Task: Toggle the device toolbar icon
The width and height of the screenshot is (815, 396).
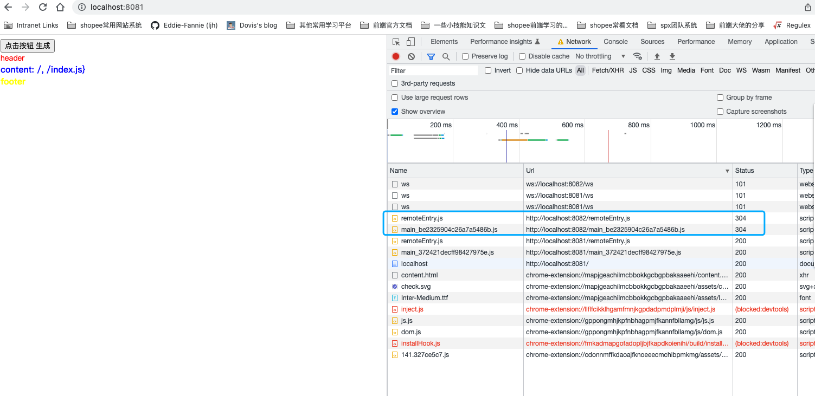Action: 410,42
